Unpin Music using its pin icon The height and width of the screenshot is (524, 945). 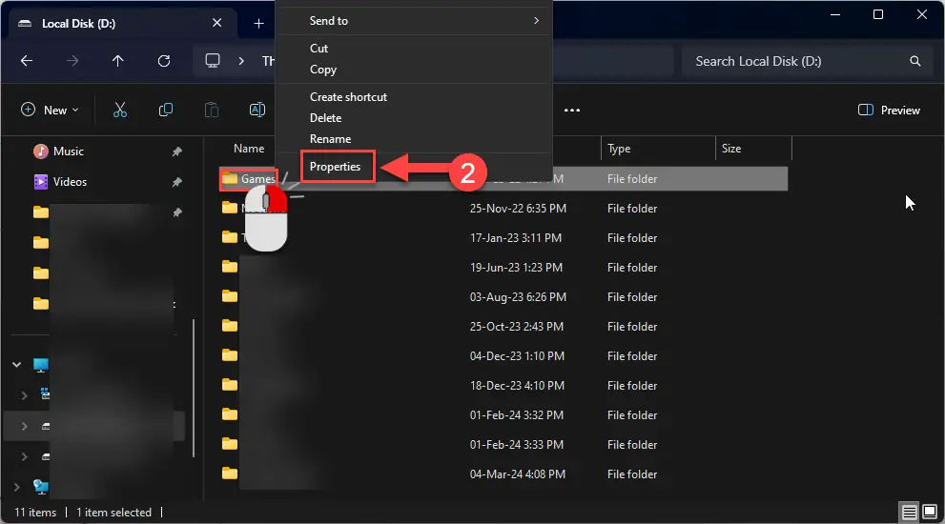tap(176, 151)
